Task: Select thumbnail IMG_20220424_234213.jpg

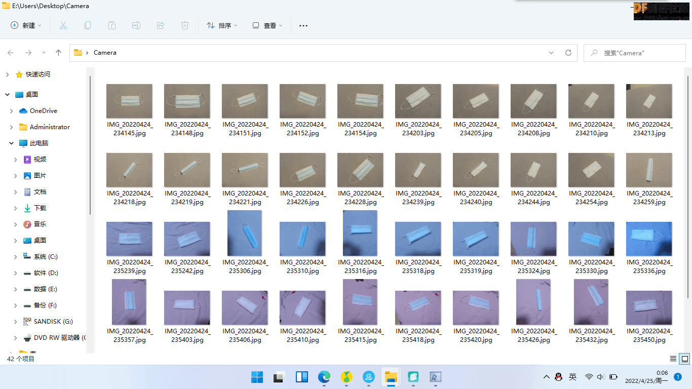Action: pos(649,101)
